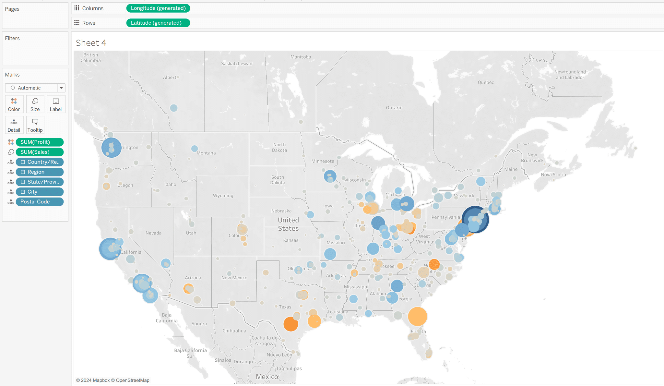Open the Label marks card
Viewport: 664px width, 386px height.
tap(56, 104)
